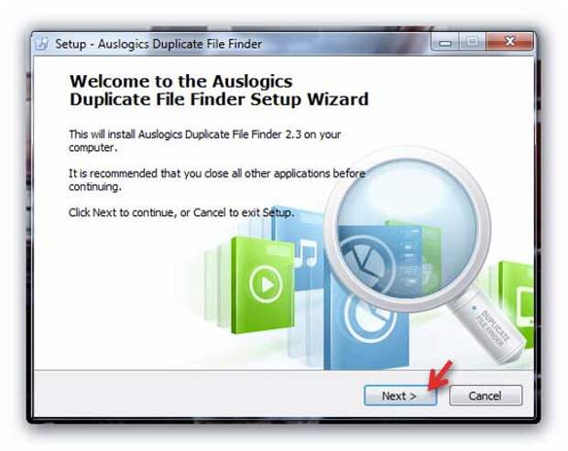Select the green video play folder icon
568x451 pixels.
pyautogui.click(x=263, y=285)
